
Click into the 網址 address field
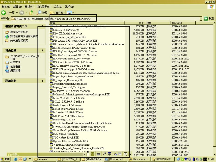click(105, 19)
